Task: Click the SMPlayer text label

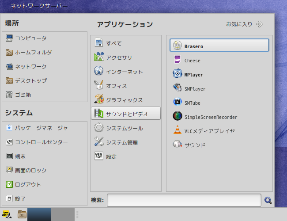Action: [x=195, y=89]
